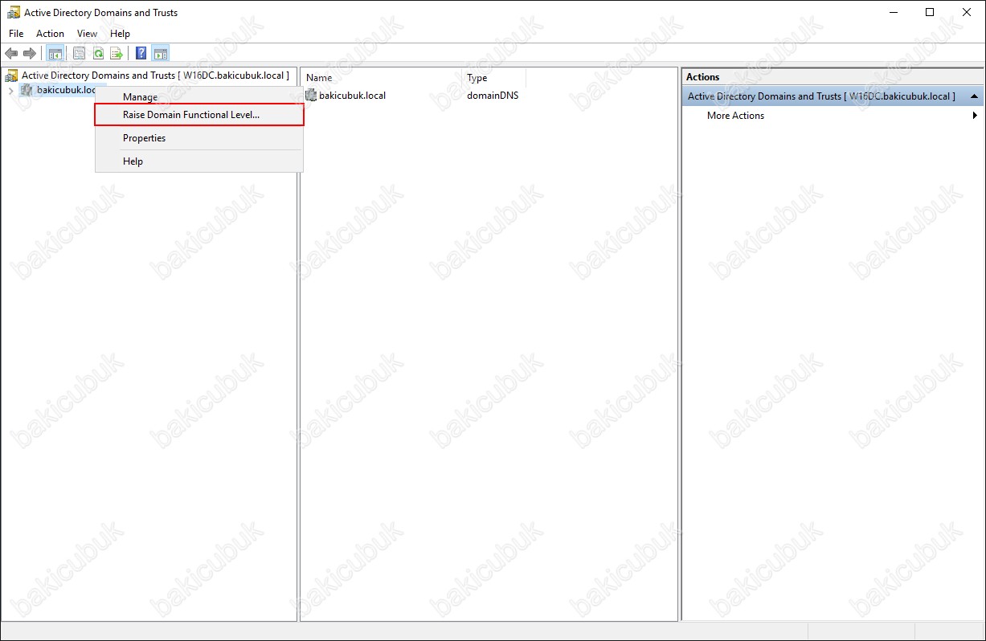Select the Active Directory Domains and Trusts root node
Screen dimensions: 986x641
(x=155, y=76)
